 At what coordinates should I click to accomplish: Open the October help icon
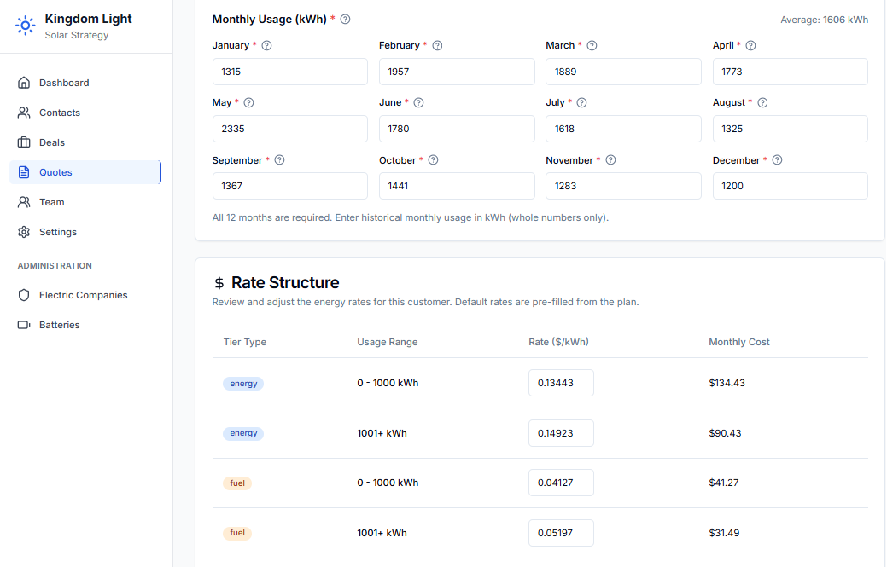[x=433, y=159]
